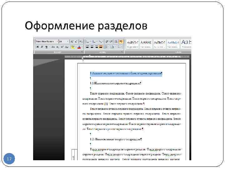Select the first italic style in gallery

point(132,44)
